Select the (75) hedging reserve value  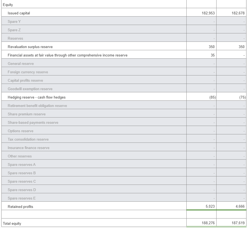(242, 97)
